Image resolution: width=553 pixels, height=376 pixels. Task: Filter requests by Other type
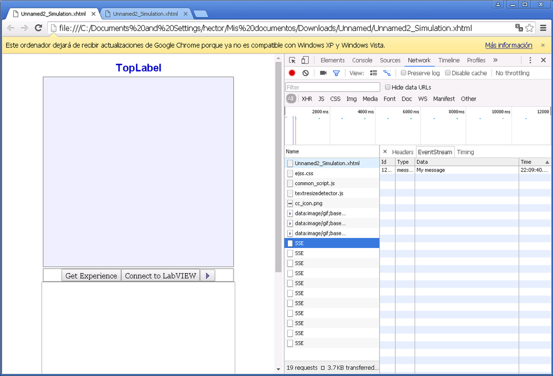[x=468, y=99]
